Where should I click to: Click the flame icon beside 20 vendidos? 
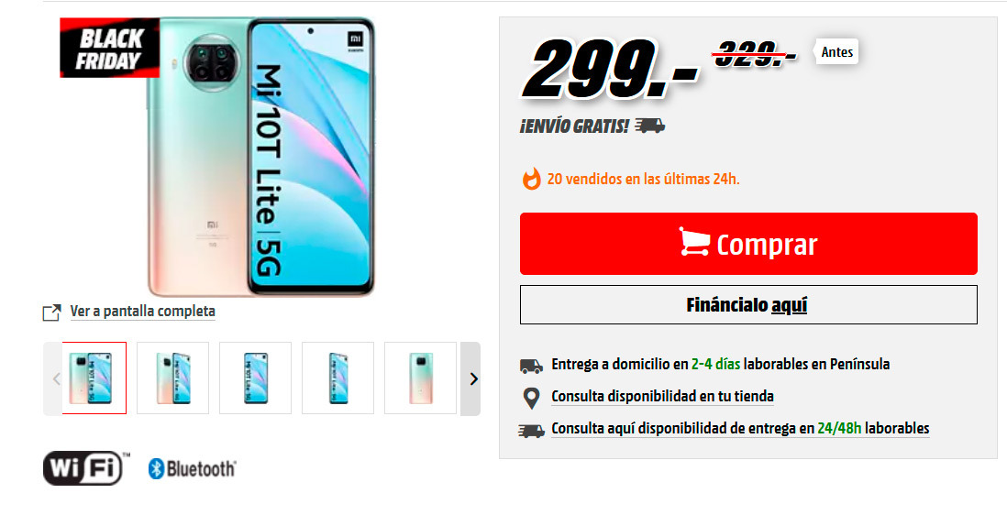click(531, 179)
